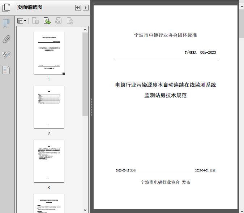Select page 3 thumbnail

point(49,161)
